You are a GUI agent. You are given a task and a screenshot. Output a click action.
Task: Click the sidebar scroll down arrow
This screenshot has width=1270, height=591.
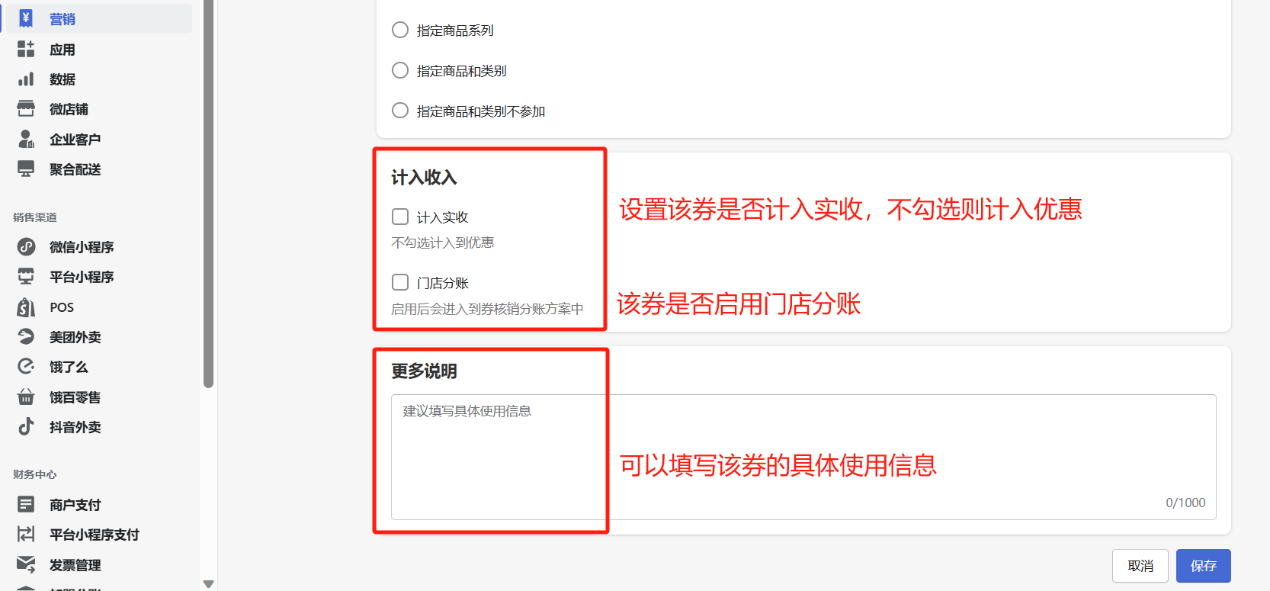click(208, 583)
